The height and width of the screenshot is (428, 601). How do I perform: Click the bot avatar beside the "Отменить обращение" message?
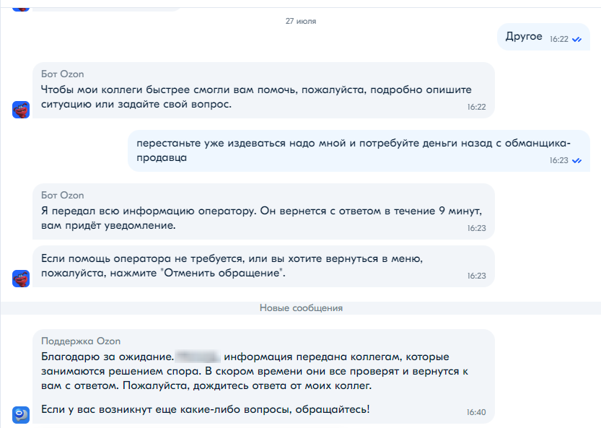(x=21, y=279)
